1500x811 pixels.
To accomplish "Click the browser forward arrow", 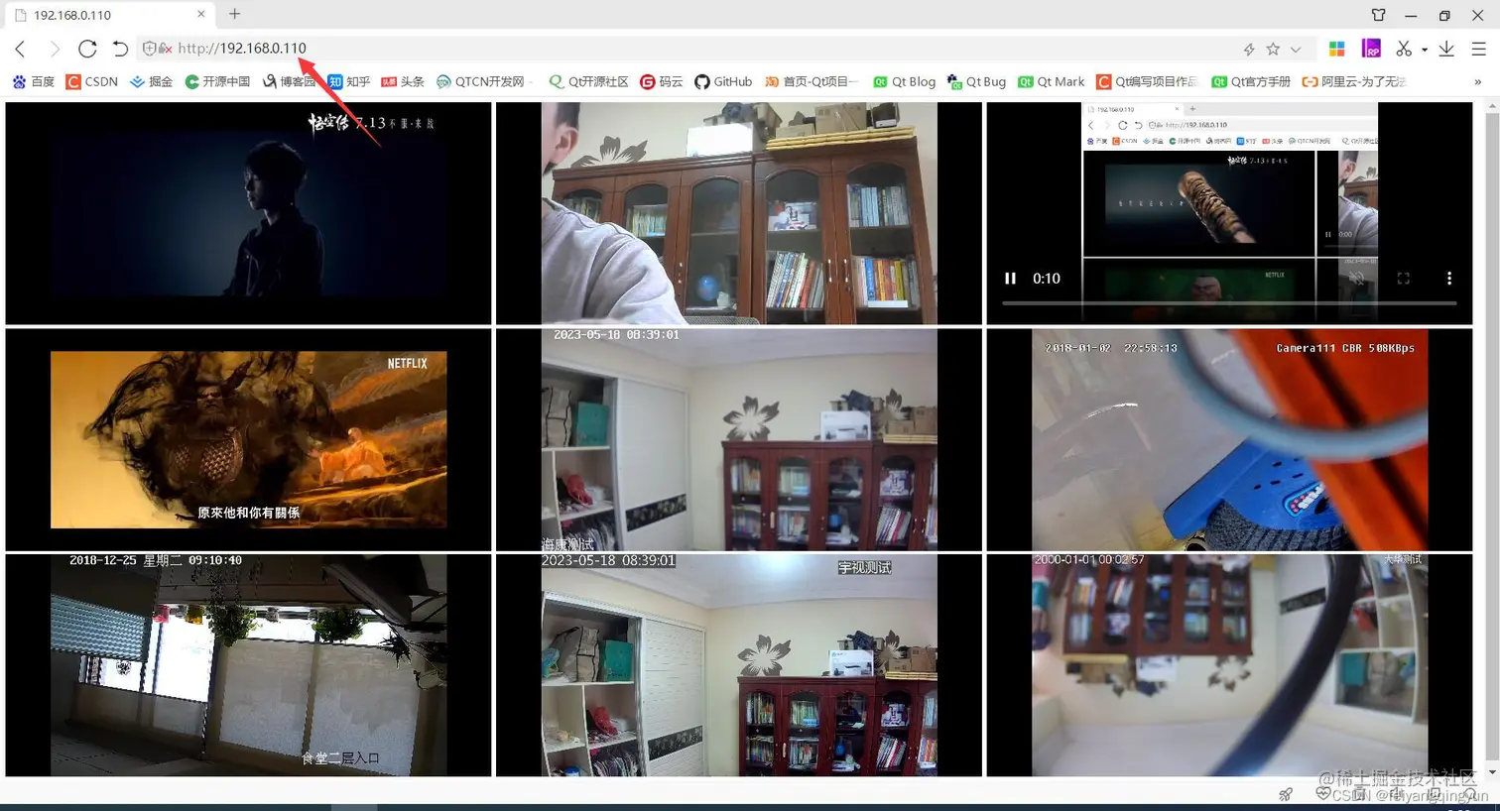I will coord(54,49).
